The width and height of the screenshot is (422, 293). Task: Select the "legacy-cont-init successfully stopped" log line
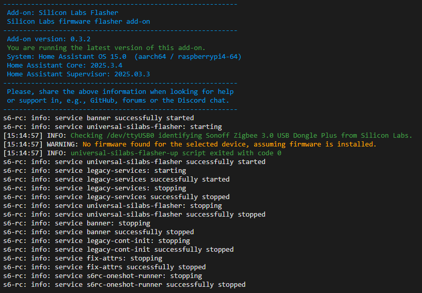click(118, 250)
